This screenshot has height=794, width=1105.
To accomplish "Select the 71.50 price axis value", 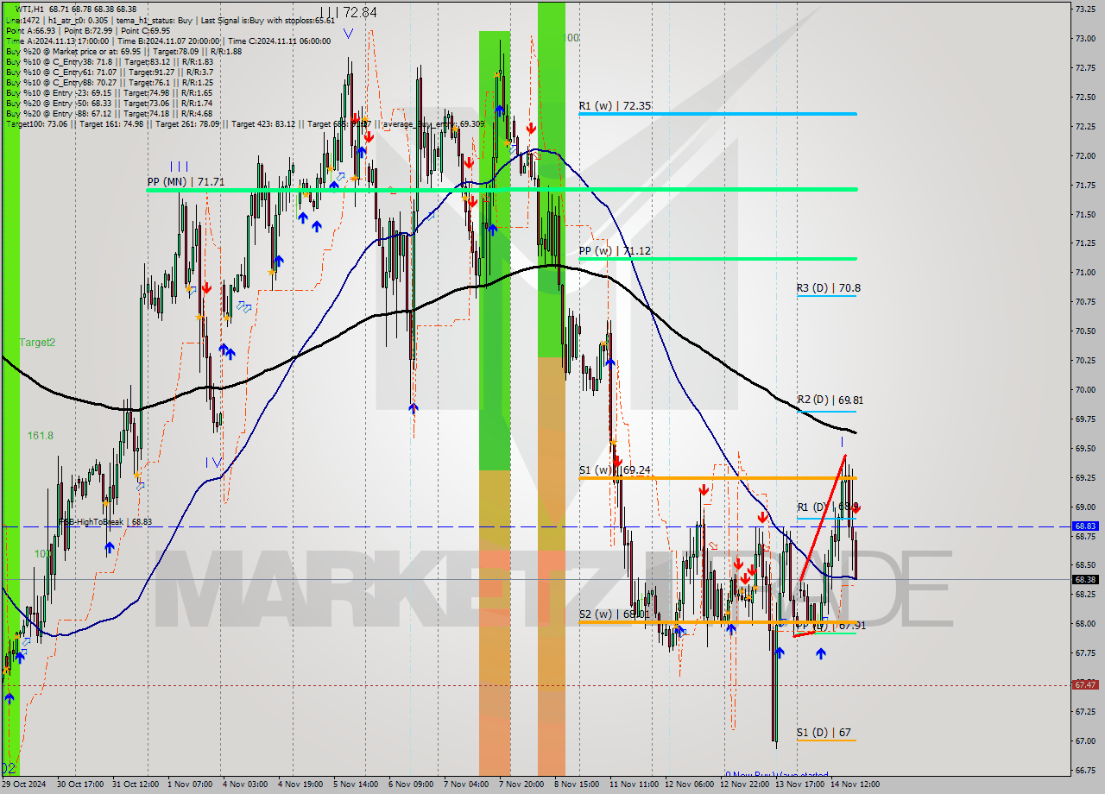I will 1085,214.
